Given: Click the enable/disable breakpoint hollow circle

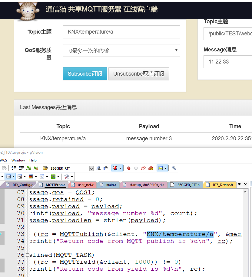Looking at the screenshot, I should [136, 168].
